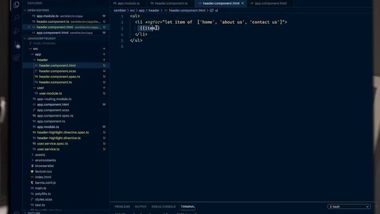Click 'src' in the editor breadcrumb
The height and width of the screenshot is (214, 380).
point(132,11)
